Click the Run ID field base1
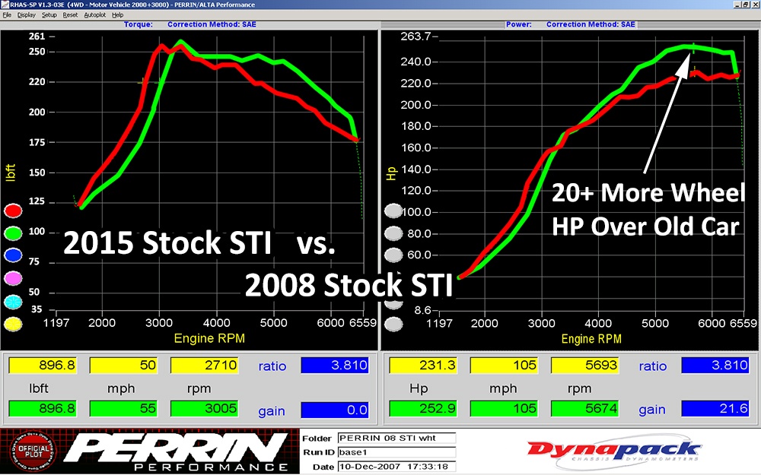Image resolution: width=761 pixels, height=475 pixels. (396, 452)
